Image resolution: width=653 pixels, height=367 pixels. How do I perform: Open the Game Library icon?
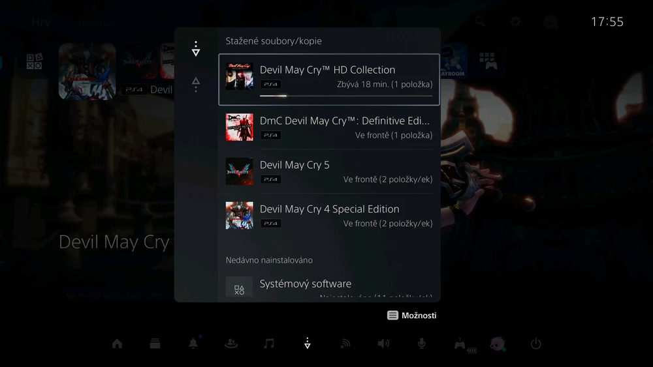pos(488,61)
